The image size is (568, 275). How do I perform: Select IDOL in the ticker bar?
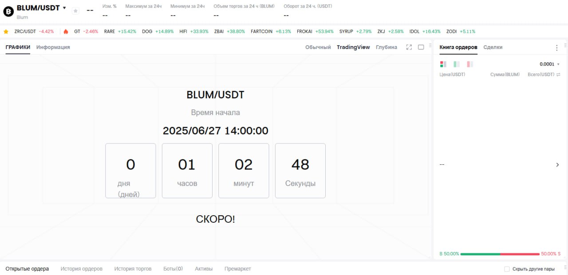[x=425, y=31]
